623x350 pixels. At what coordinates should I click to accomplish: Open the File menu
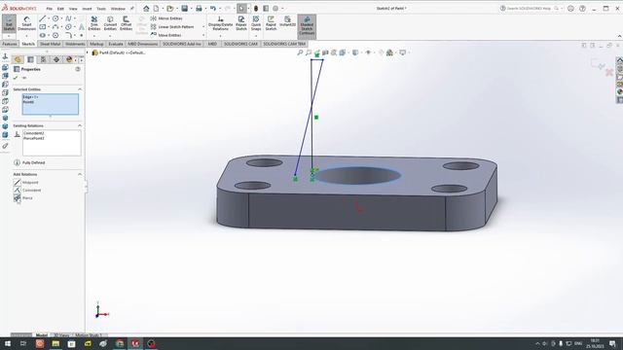point(50,9)
